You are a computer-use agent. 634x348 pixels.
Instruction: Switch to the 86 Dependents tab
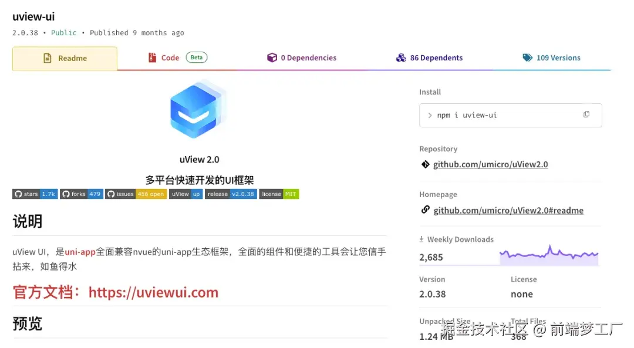coord(437,58)
